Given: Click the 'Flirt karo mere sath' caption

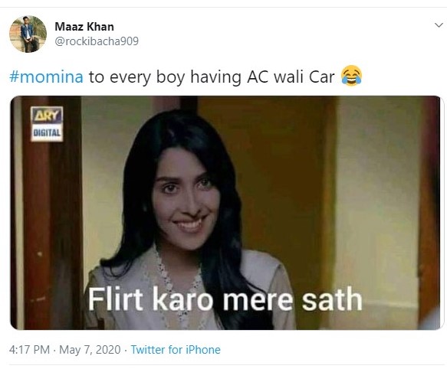Looking at the screenshot, I should click(225, 299).
